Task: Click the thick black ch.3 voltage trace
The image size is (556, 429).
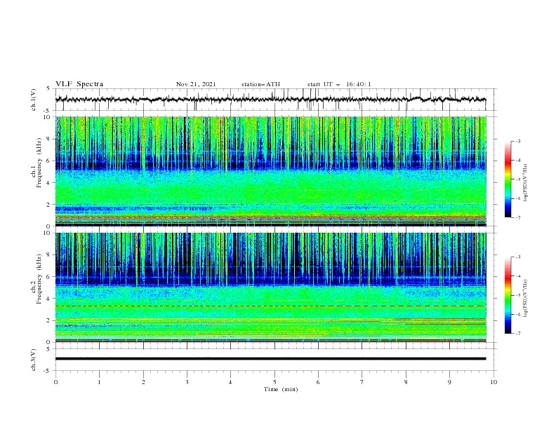Action: click(x=271, y=359)
